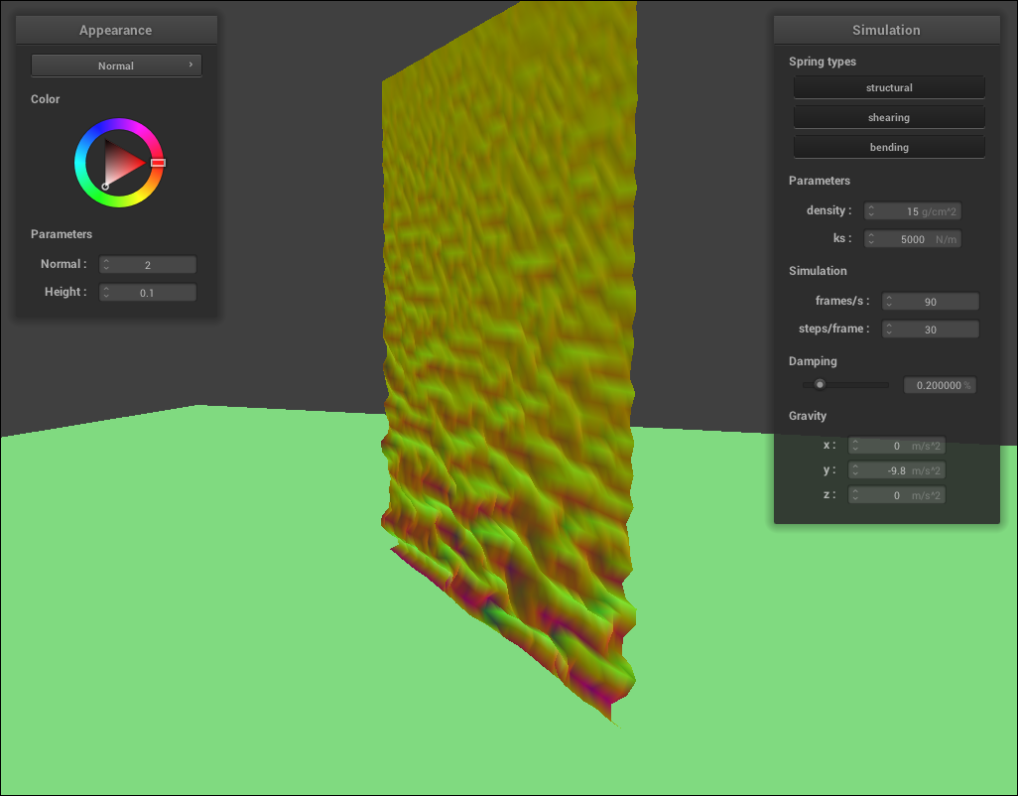Click the stepper arrows on density field
This screenshot has width=1018, height=796.
pos(871,211)
